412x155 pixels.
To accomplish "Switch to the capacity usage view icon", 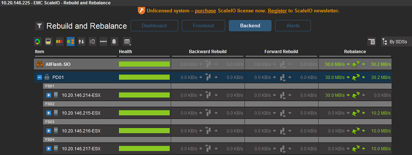I will point(49,41).
